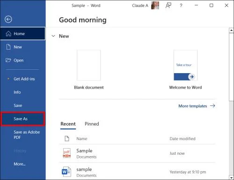Click the New page icon in sidebar
This screenshot has height=180, width=234.
click(x=8, y=47)
